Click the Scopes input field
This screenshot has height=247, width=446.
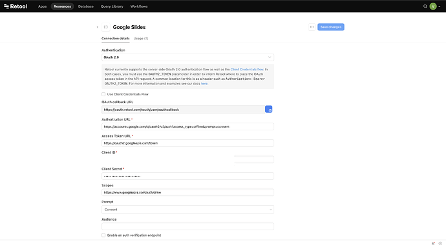click(187, 192)
